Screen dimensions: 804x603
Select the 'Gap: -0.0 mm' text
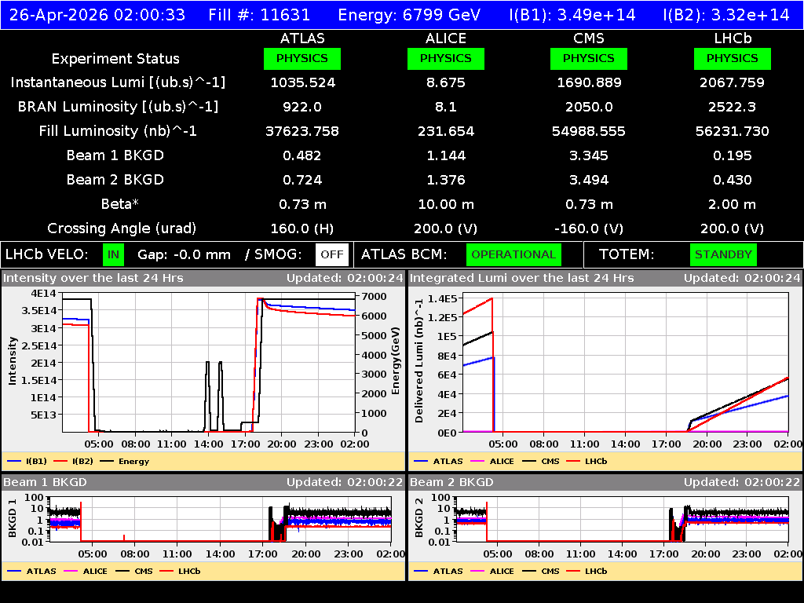[184, 255]
